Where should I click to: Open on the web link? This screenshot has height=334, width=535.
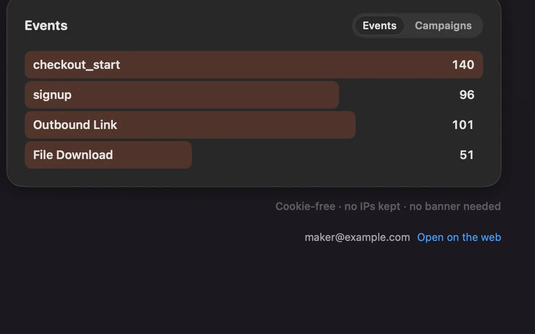tap(459, 237)
